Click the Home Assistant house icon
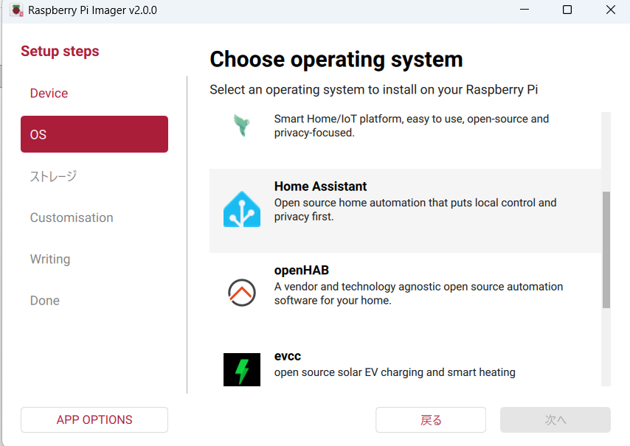The image size is (630, 446). point(242,209)
